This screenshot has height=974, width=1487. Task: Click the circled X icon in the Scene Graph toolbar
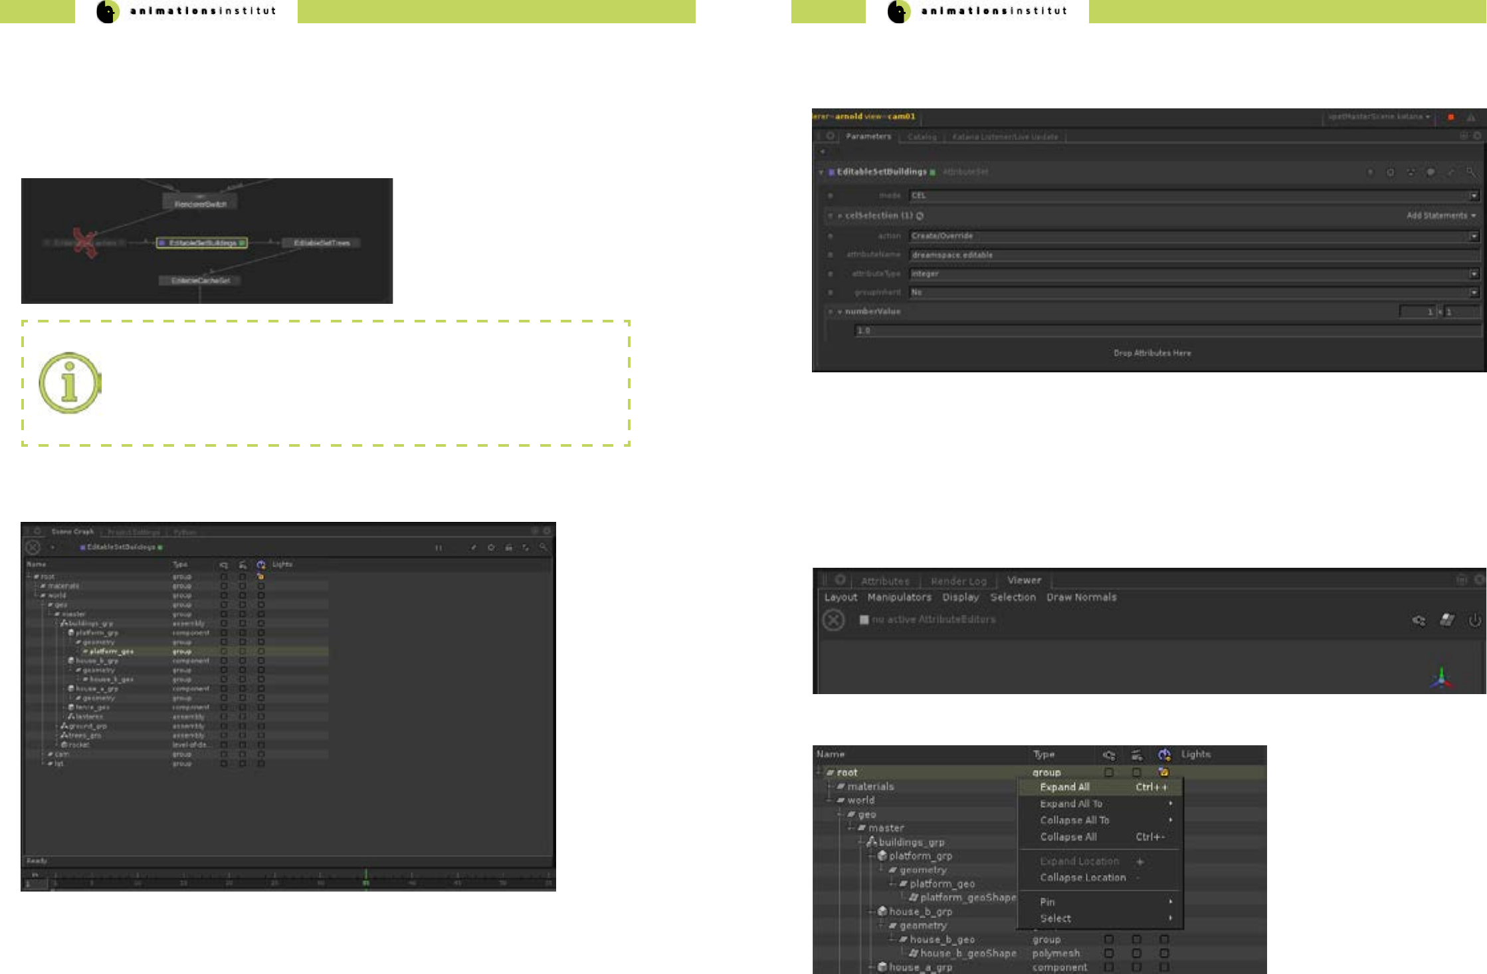coord(33,547)
